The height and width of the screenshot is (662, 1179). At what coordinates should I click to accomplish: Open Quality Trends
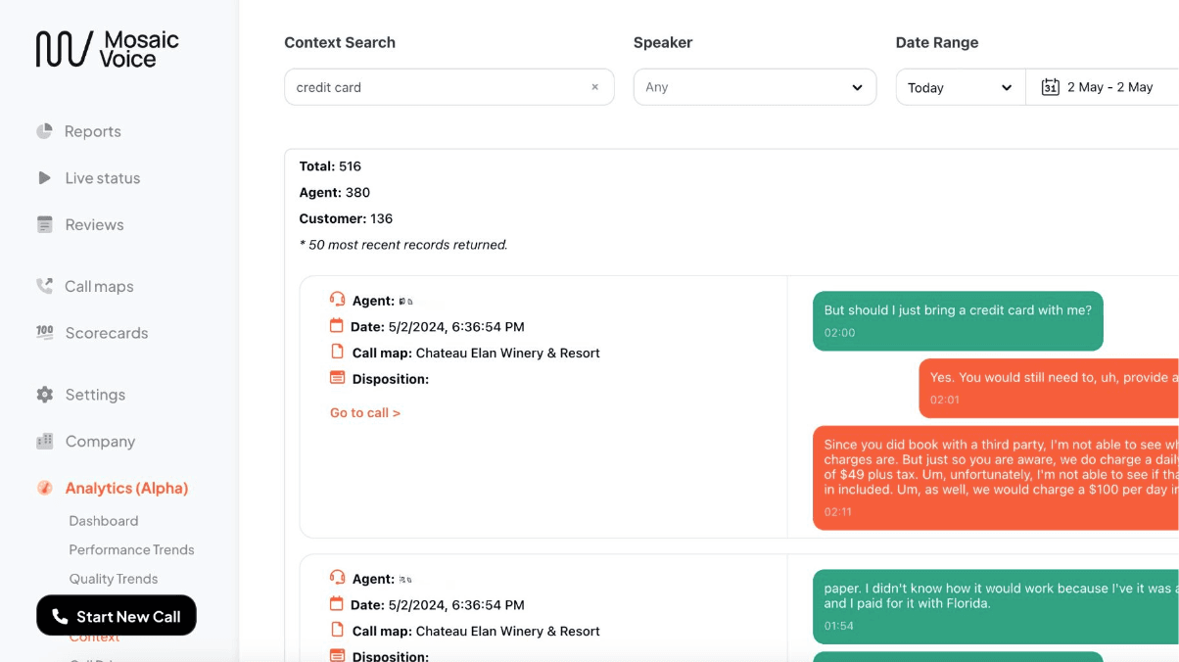pyautogui.click(x=113, y=579)
